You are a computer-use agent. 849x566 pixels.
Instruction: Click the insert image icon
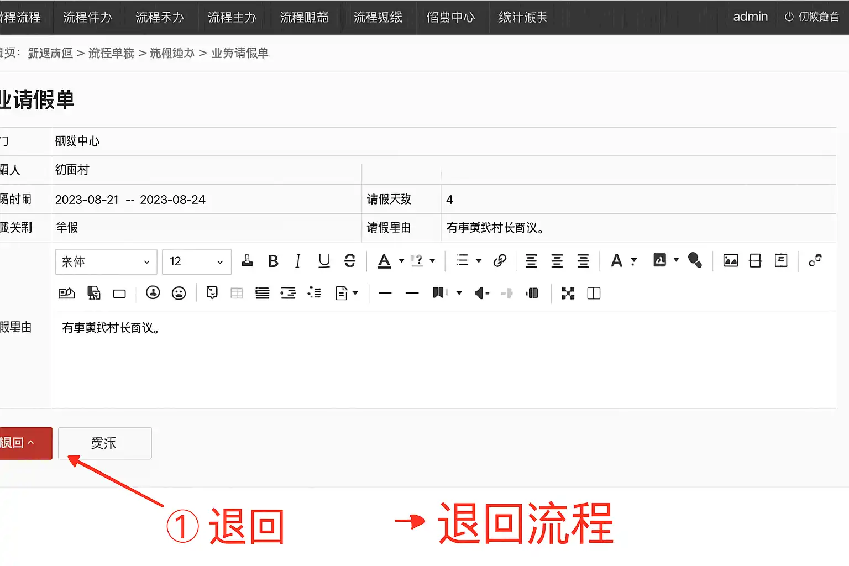[731, 261]
